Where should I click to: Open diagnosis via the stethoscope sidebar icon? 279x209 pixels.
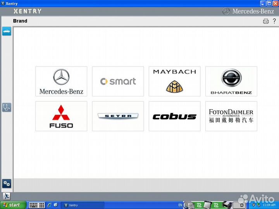tap(7, 107)
